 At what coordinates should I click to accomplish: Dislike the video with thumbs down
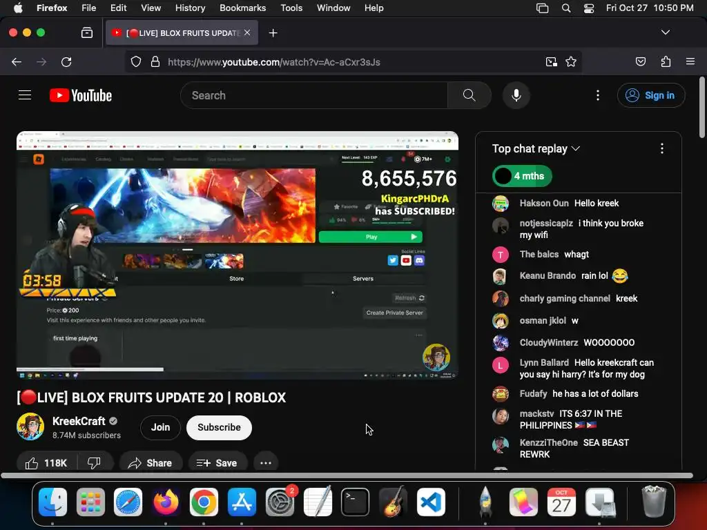tap(94, 463)
